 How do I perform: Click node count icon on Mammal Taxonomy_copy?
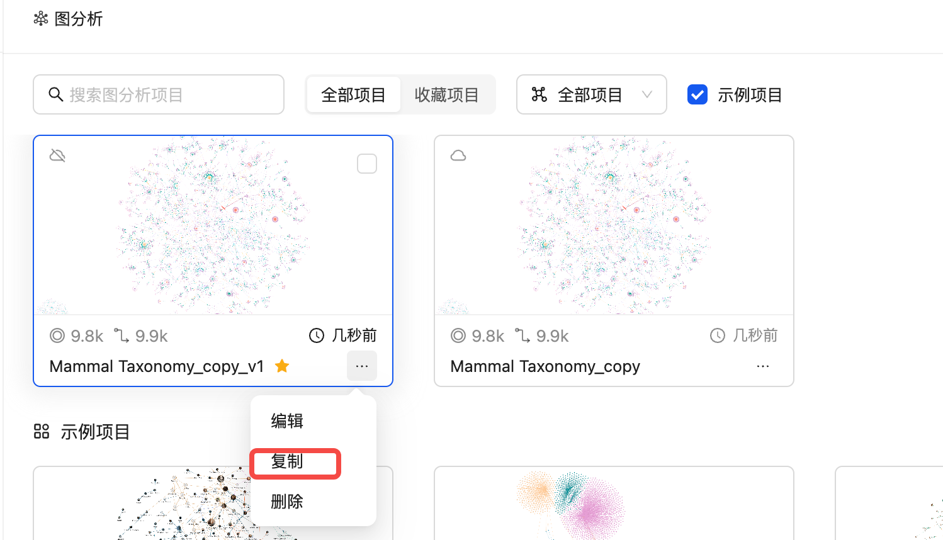click(x=458, y=335)
